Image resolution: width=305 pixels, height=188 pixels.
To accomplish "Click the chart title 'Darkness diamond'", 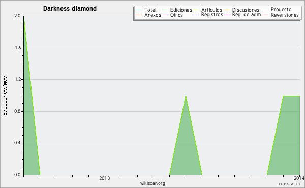I will click(x=70, y=9).
